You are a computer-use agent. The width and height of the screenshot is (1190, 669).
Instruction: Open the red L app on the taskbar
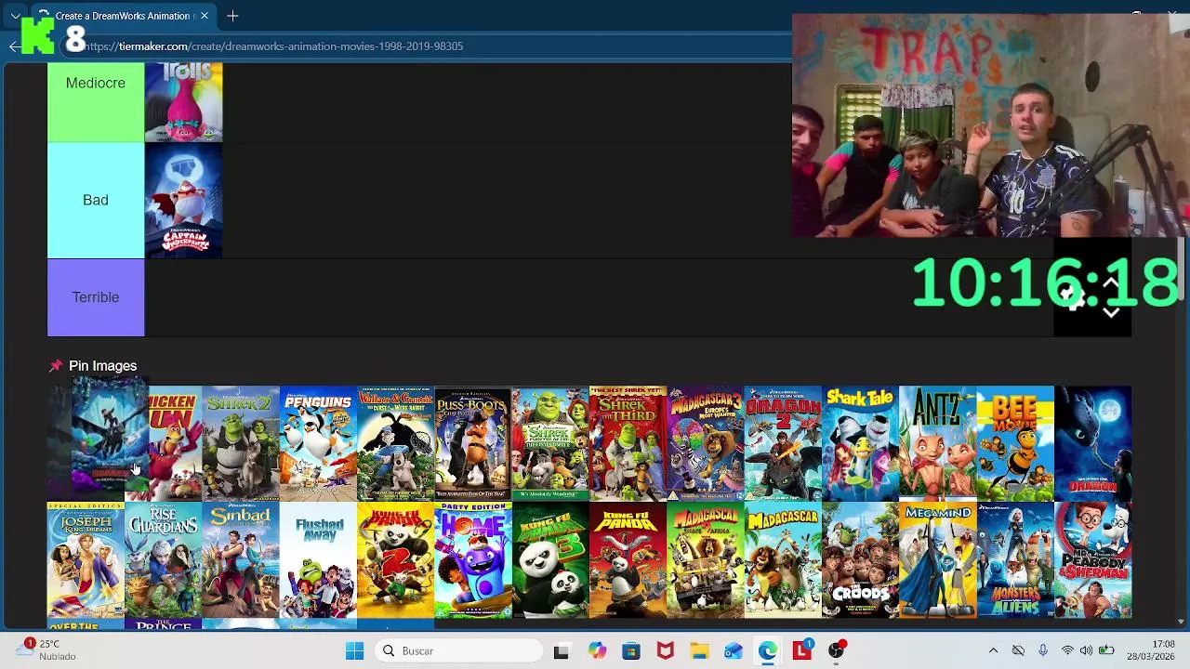point(802,651)
